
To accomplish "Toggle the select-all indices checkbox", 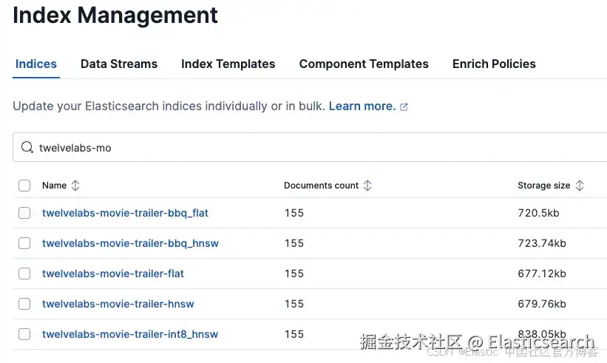I will (24, 186).
